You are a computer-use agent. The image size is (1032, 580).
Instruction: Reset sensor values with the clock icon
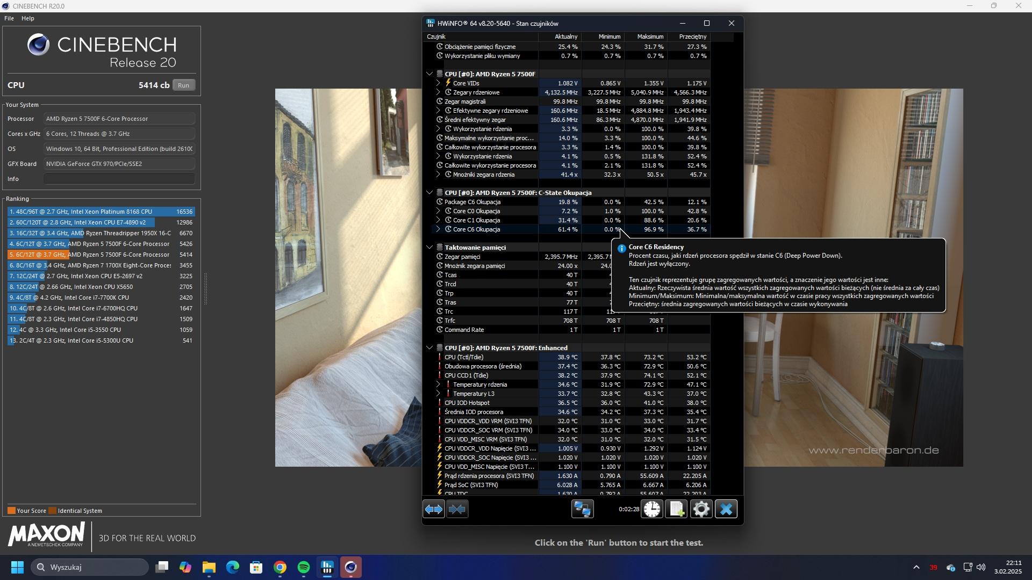(x=652, y=509)
